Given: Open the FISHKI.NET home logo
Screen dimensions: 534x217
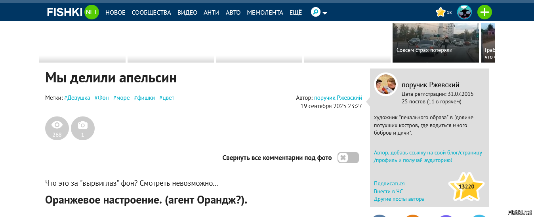Looking at the screenshot, I should tap(73, 12).
